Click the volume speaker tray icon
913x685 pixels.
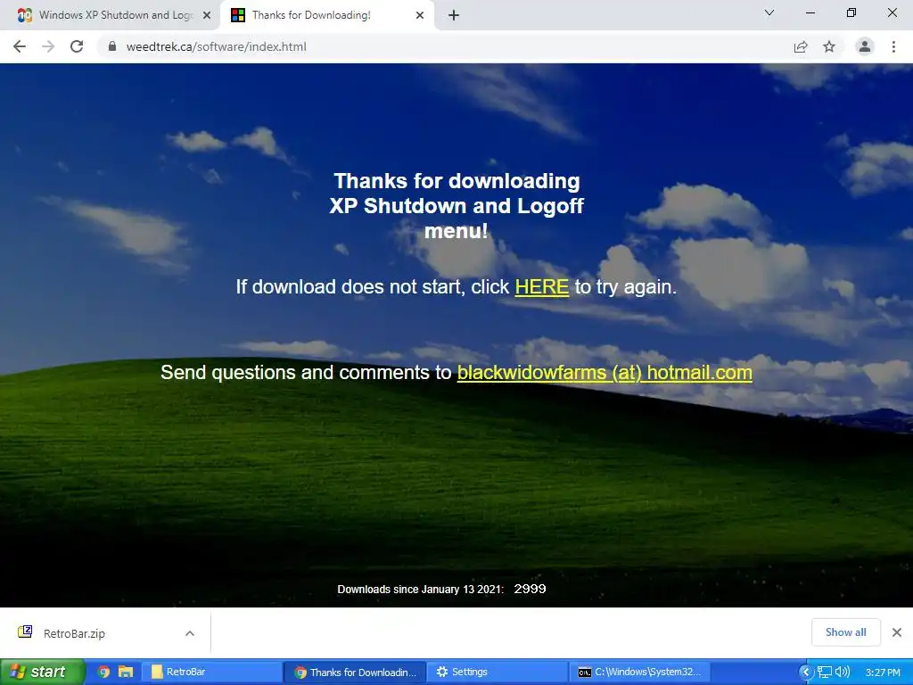(x=843, y=672)
